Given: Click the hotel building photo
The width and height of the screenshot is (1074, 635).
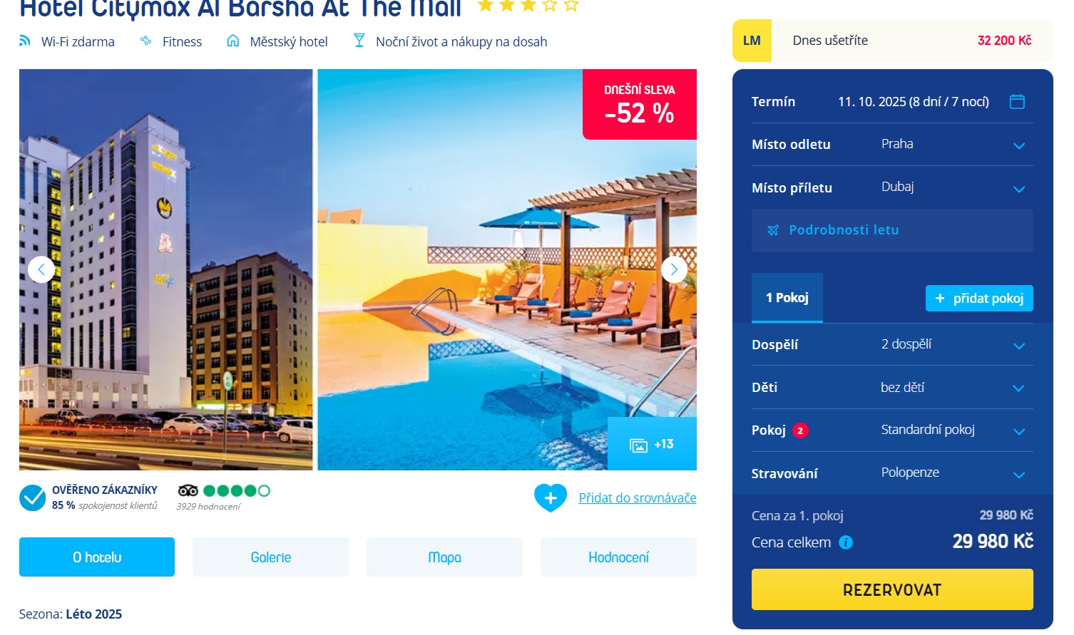Looking at the screenshot, I should click(x=166, y=269).
